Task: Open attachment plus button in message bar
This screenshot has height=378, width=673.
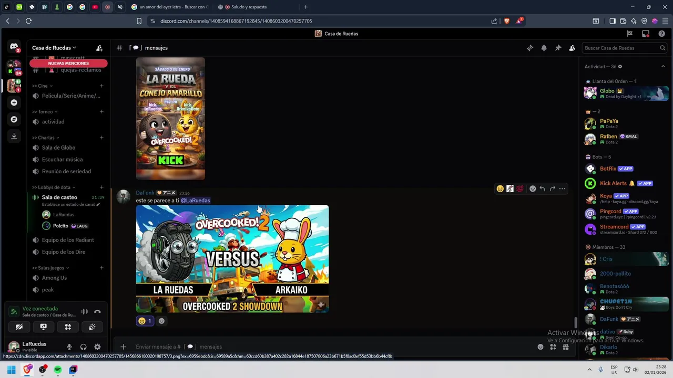Action: pos(123,346)
